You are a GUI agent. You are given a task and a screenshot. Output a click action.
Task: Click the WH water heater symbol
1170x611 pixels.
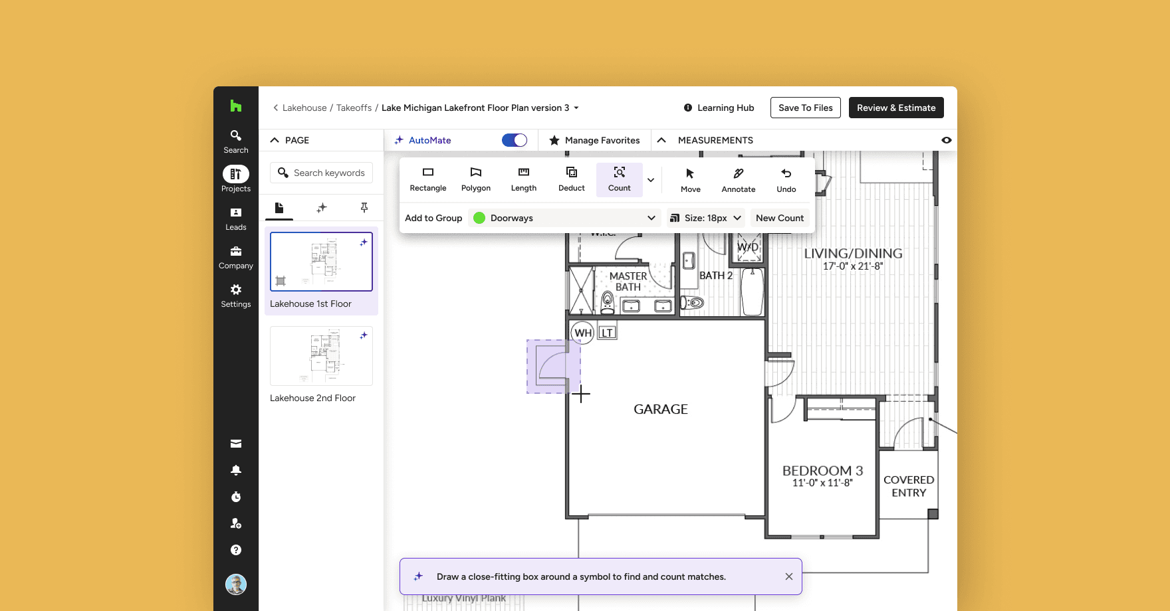point(583,333)
